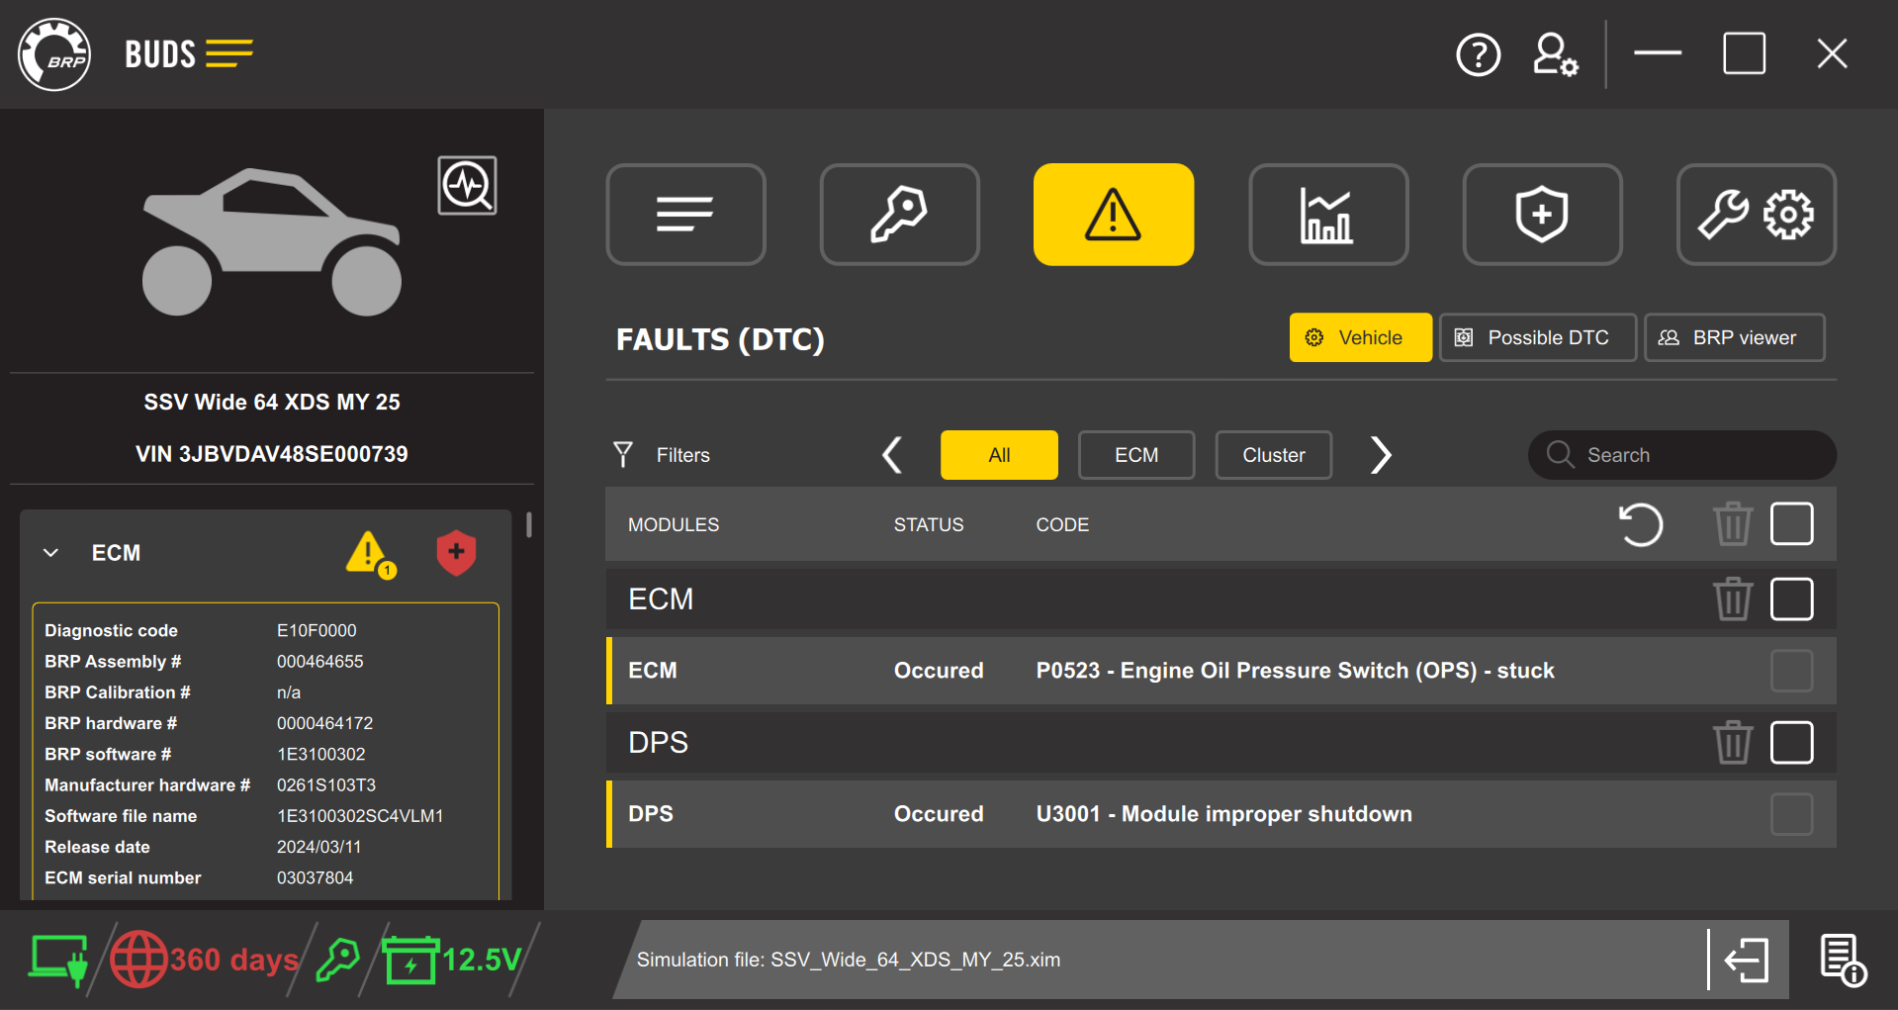Open the wrench and gear settings icon
The width and height of the screenshot is (1898, 1010).
pos(1756,214)
